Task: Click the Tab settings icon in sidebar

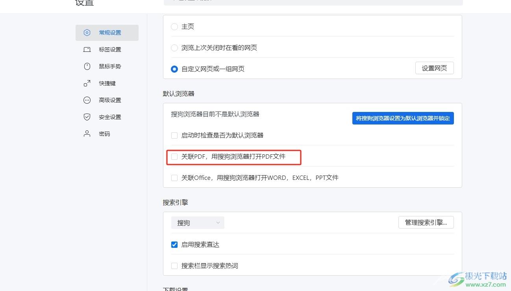Action: coord(87,49)
